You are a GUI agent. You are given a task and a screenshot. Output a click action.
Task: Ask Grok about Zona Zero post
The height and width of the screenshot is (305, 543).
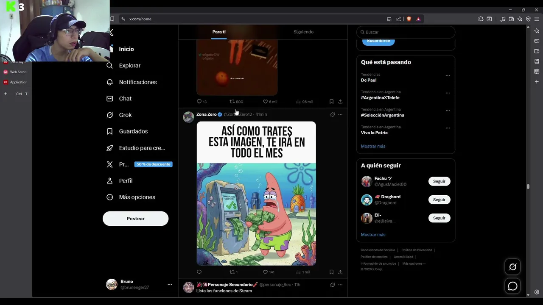click(333, 114)
